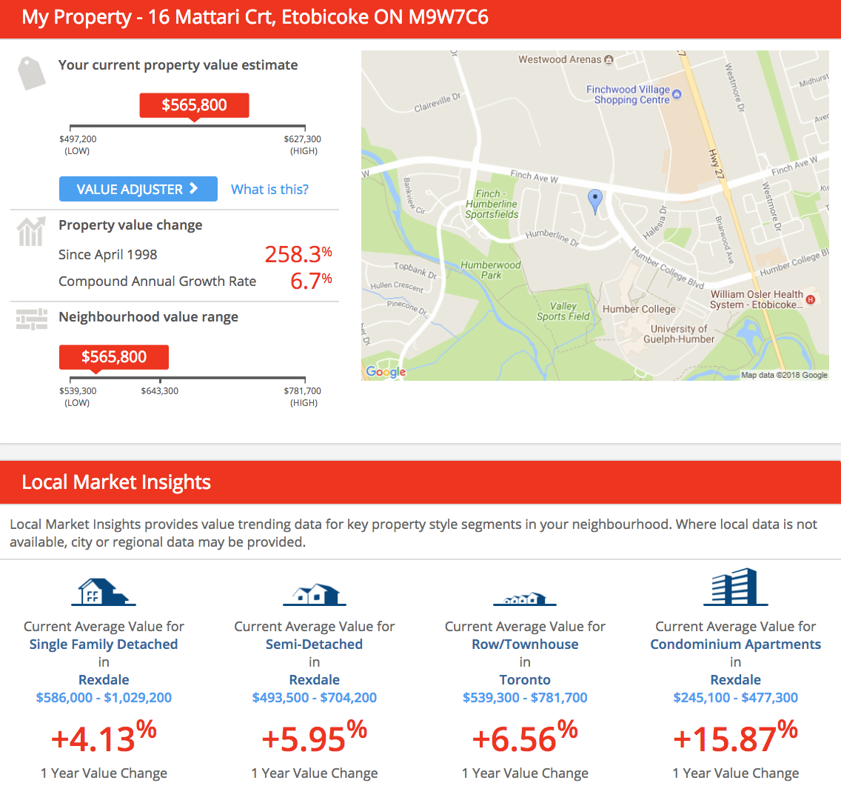Click the $565,800 neighbourhood range marker
The width and height of the screenshot is (841, 806).
[x=114, y=357]
